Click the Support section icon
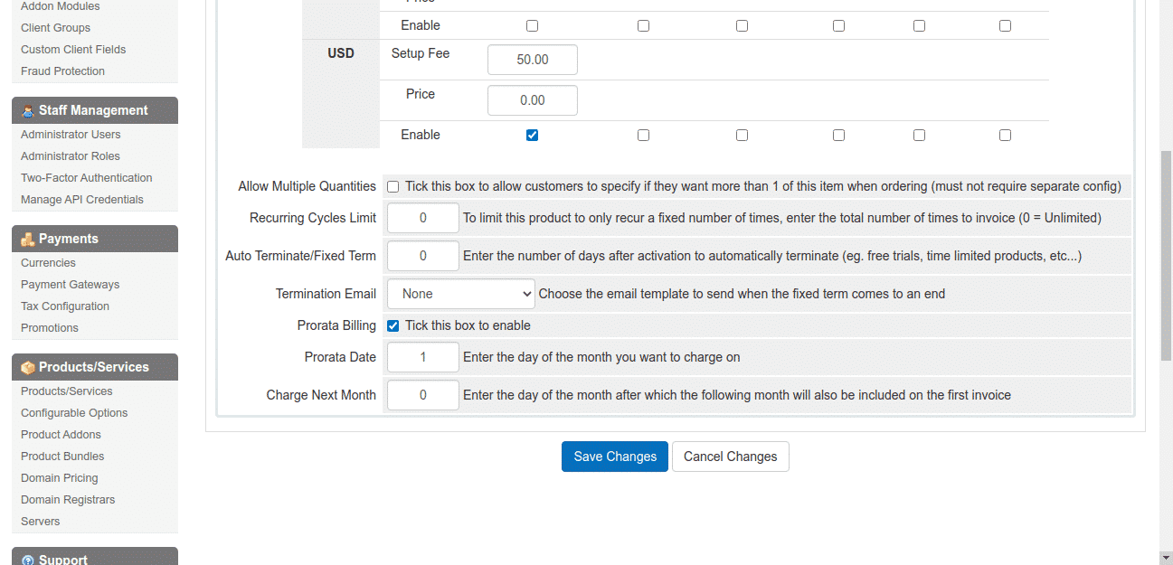The width and height of the screenshot is (1173, 565). coord(28,560)
